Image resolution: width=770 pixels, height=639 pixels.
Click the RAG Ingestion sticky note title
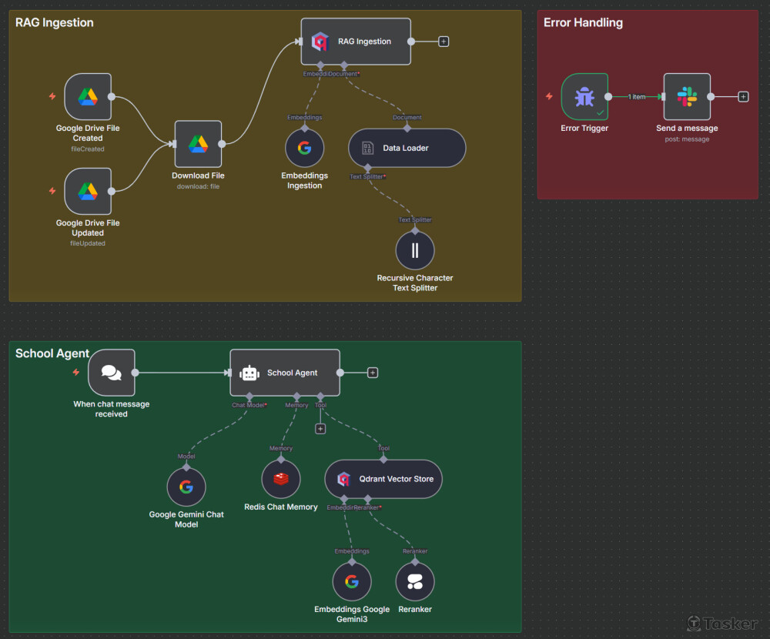[x=55, y=22]
